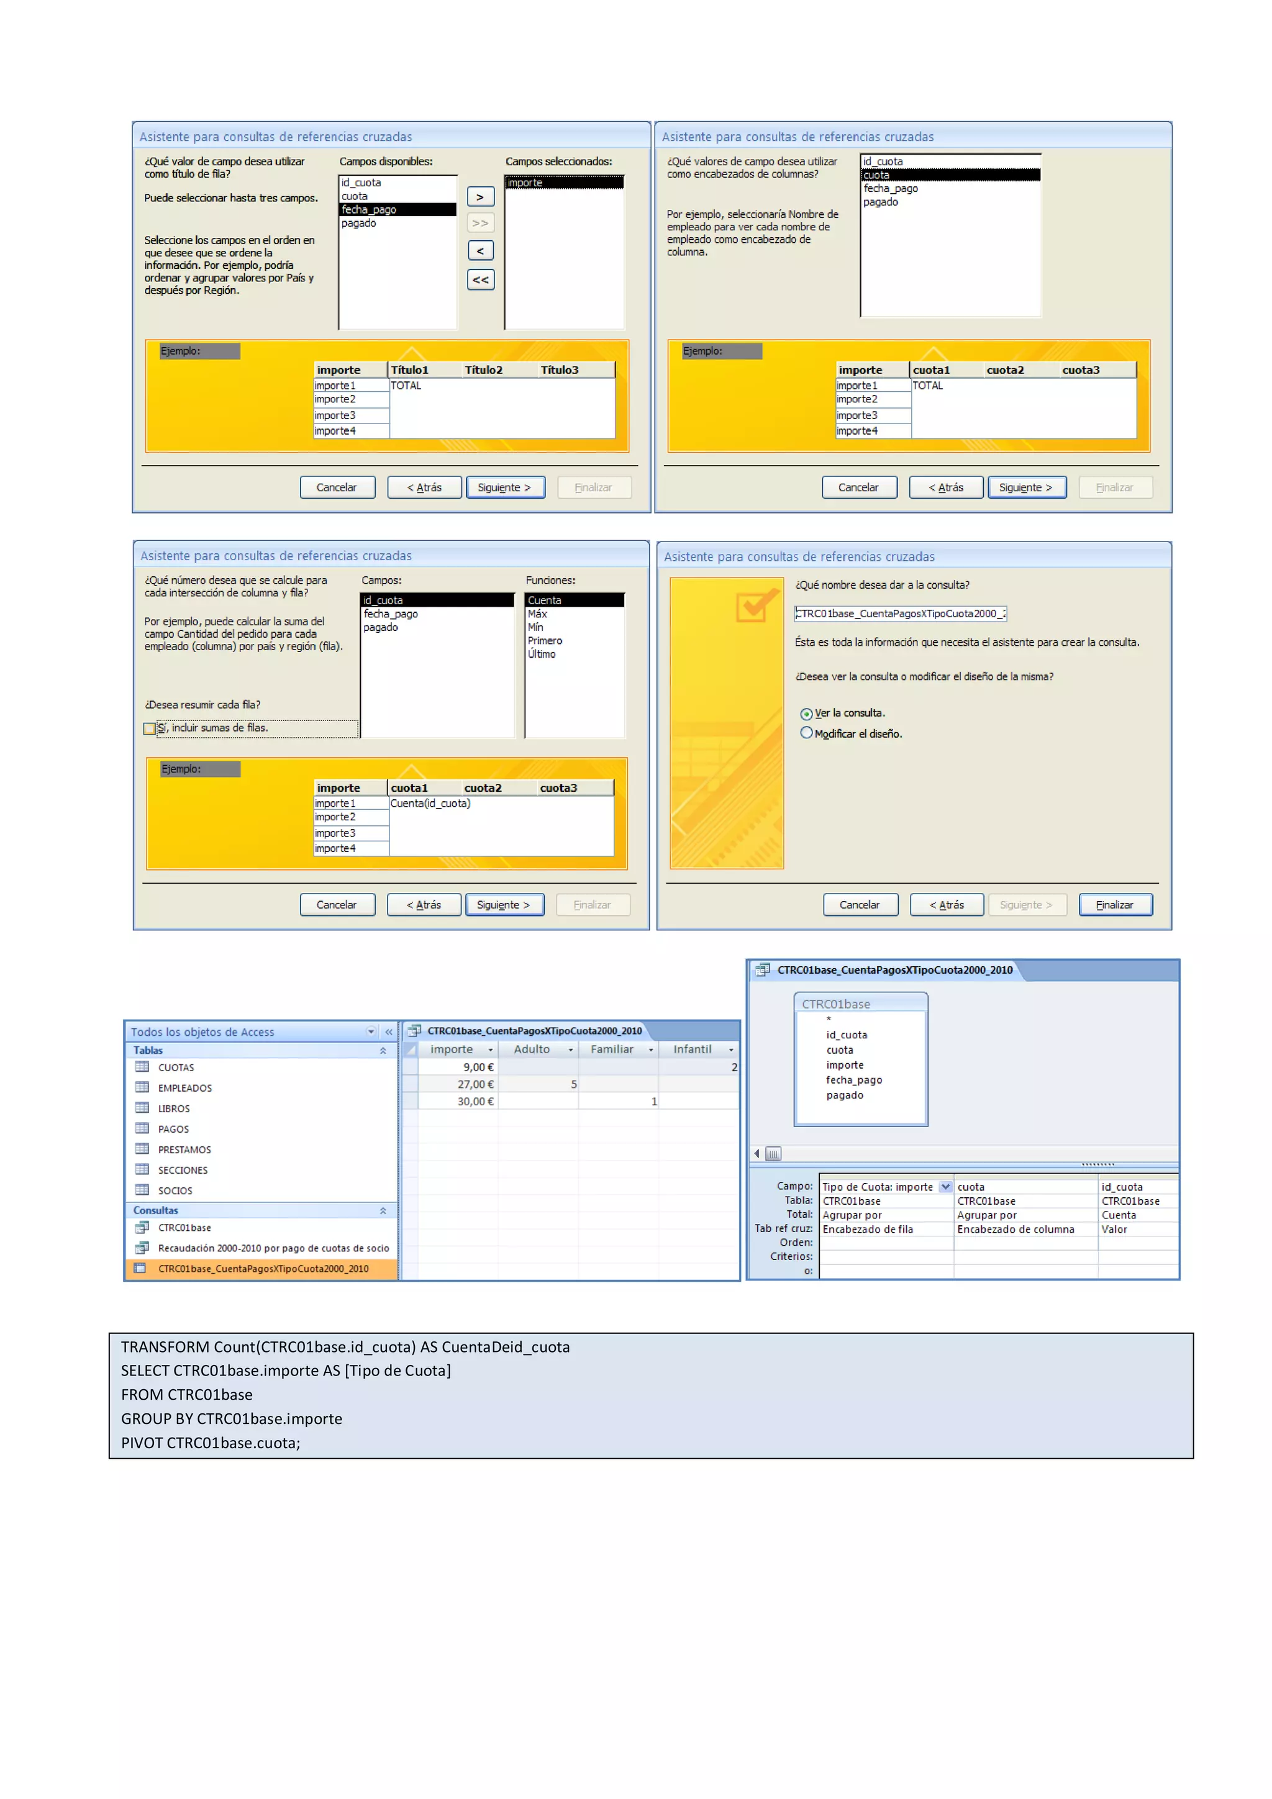This screenshot has width=1272, height=1799.
Task: Click Siguiente in the row-title wizard step
Action: click(505, 487)
